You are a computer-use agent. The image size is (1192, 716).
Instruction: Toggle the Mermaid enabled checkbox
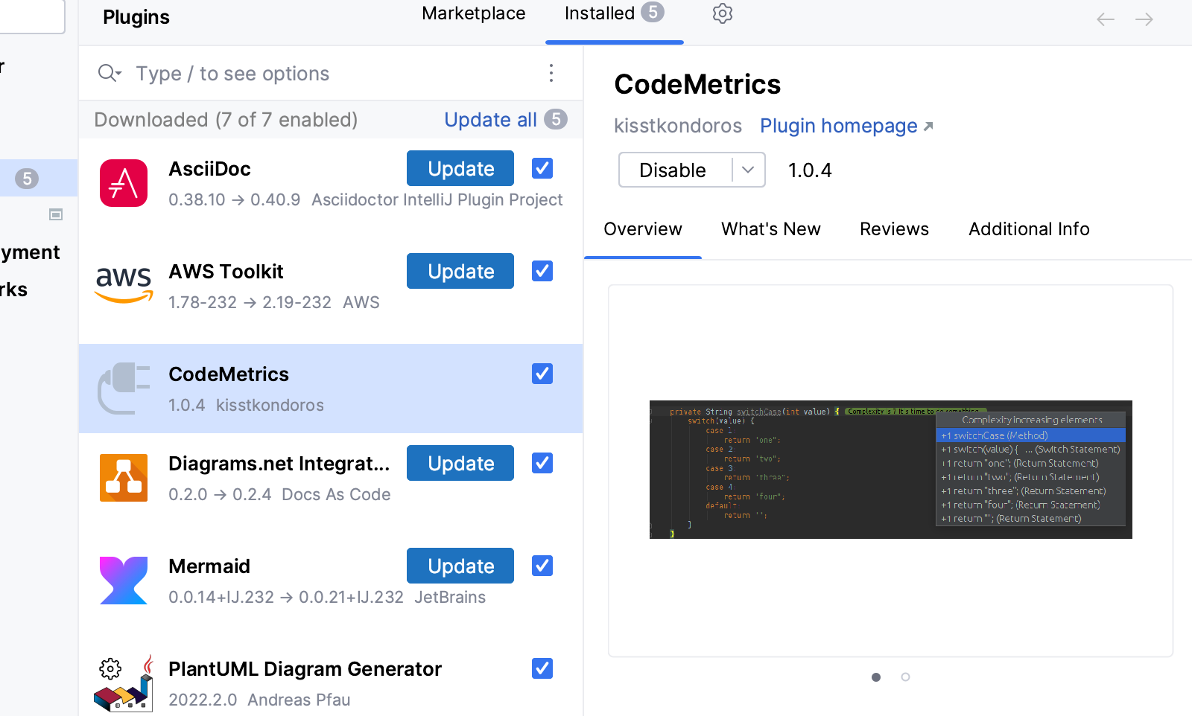point(542,566)
